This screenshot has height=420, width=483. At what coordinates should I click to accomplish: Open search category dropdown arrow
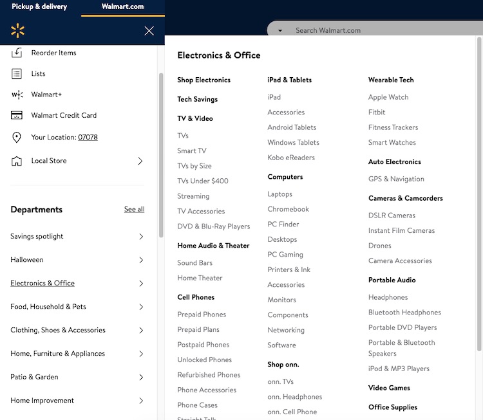click(x=280, y=30)
